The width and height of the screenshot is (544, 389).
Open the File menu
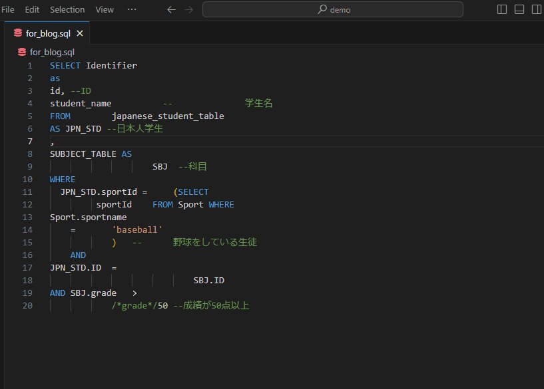point(7,10)
